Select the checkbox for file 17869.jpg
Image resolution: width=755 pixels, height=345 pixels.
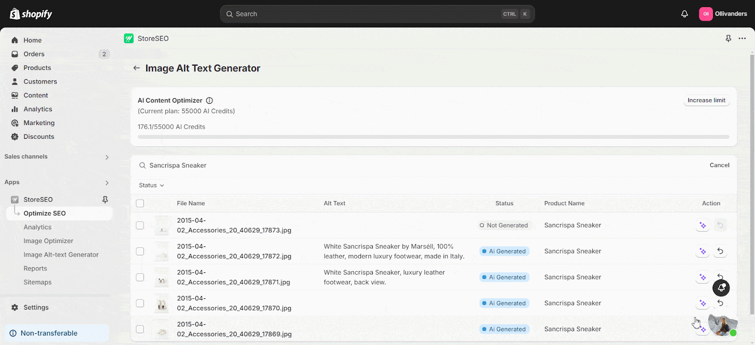click(x=140, y=329)
